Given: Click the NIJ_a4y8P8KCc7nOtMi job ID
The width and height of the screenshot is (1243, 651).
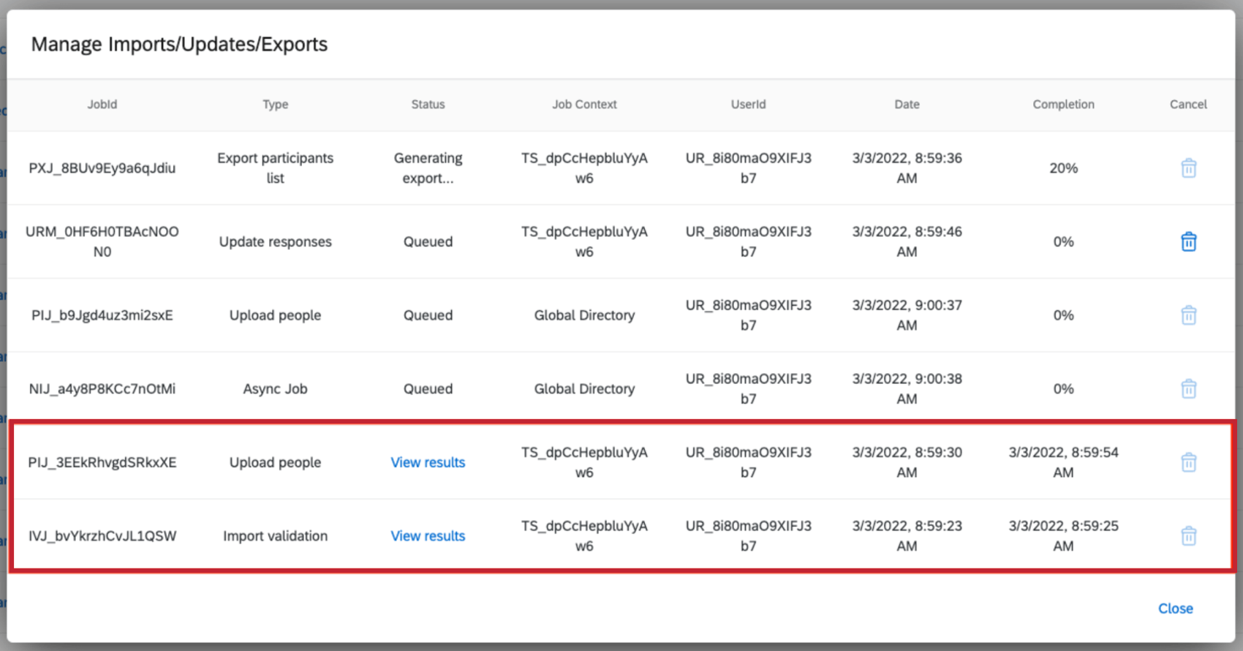Looking at the screenshot, I should pos(102,389).
